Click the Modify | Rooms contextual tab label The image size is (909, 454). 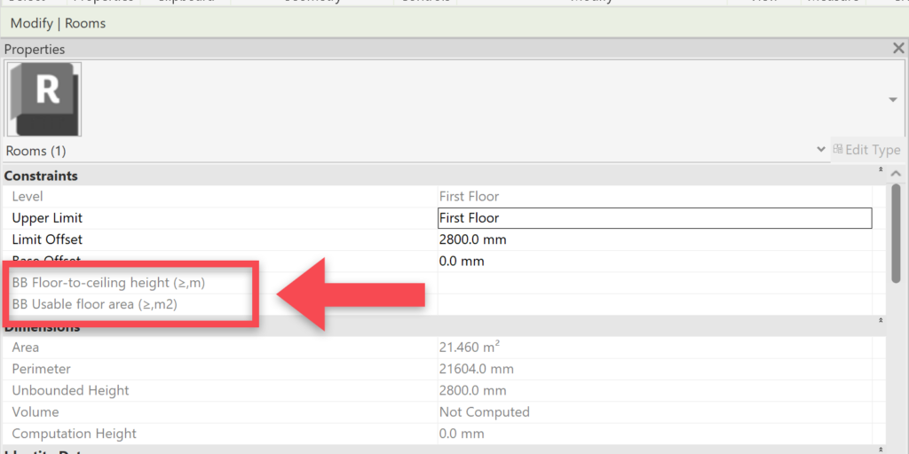point(58,23)
